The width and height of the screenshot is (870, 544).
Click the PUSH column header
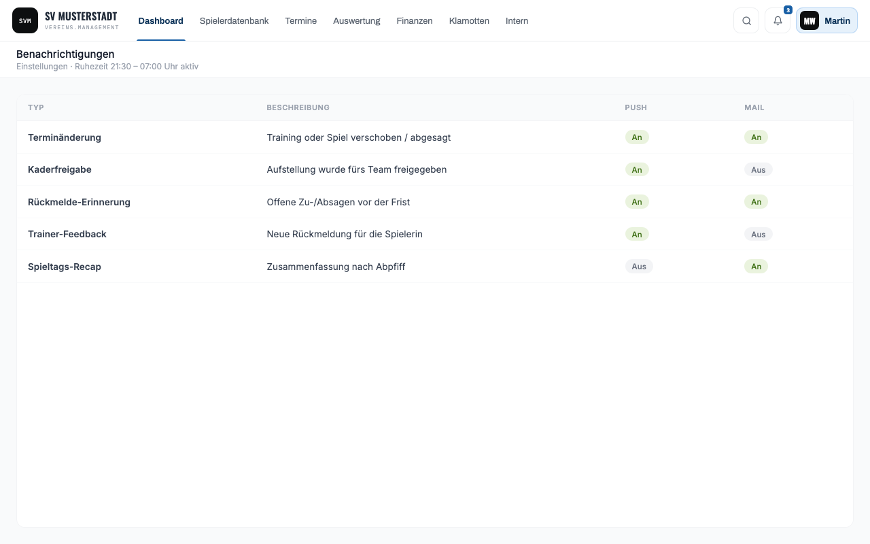[x=636, y=107]
